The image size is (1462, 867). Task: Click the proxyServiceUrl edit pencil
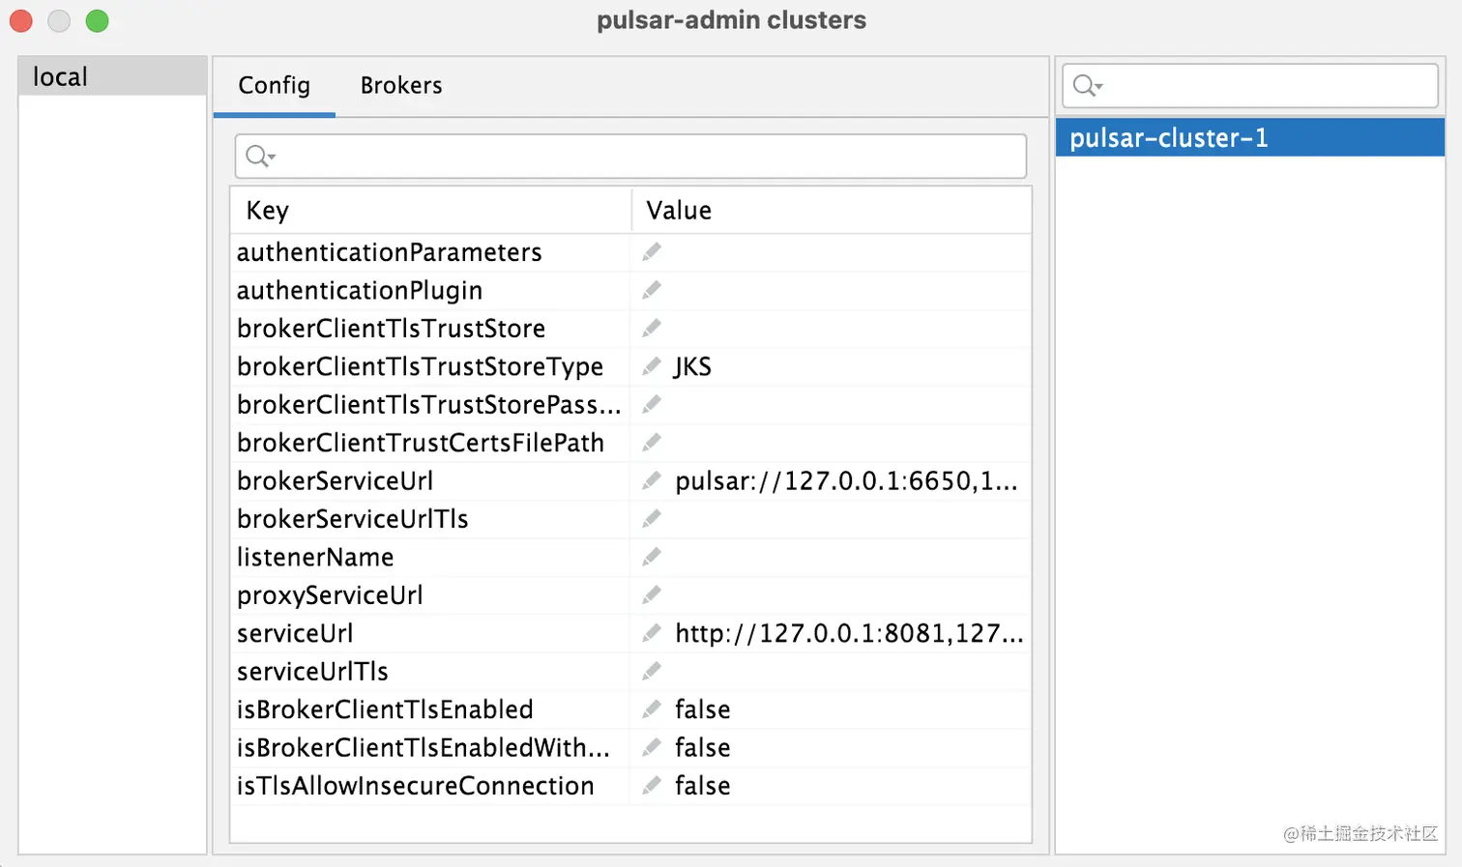pyautogui.click(x=652, y=594)
